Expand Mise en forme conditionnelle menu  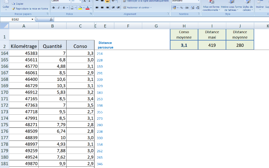tap(211, 7)
